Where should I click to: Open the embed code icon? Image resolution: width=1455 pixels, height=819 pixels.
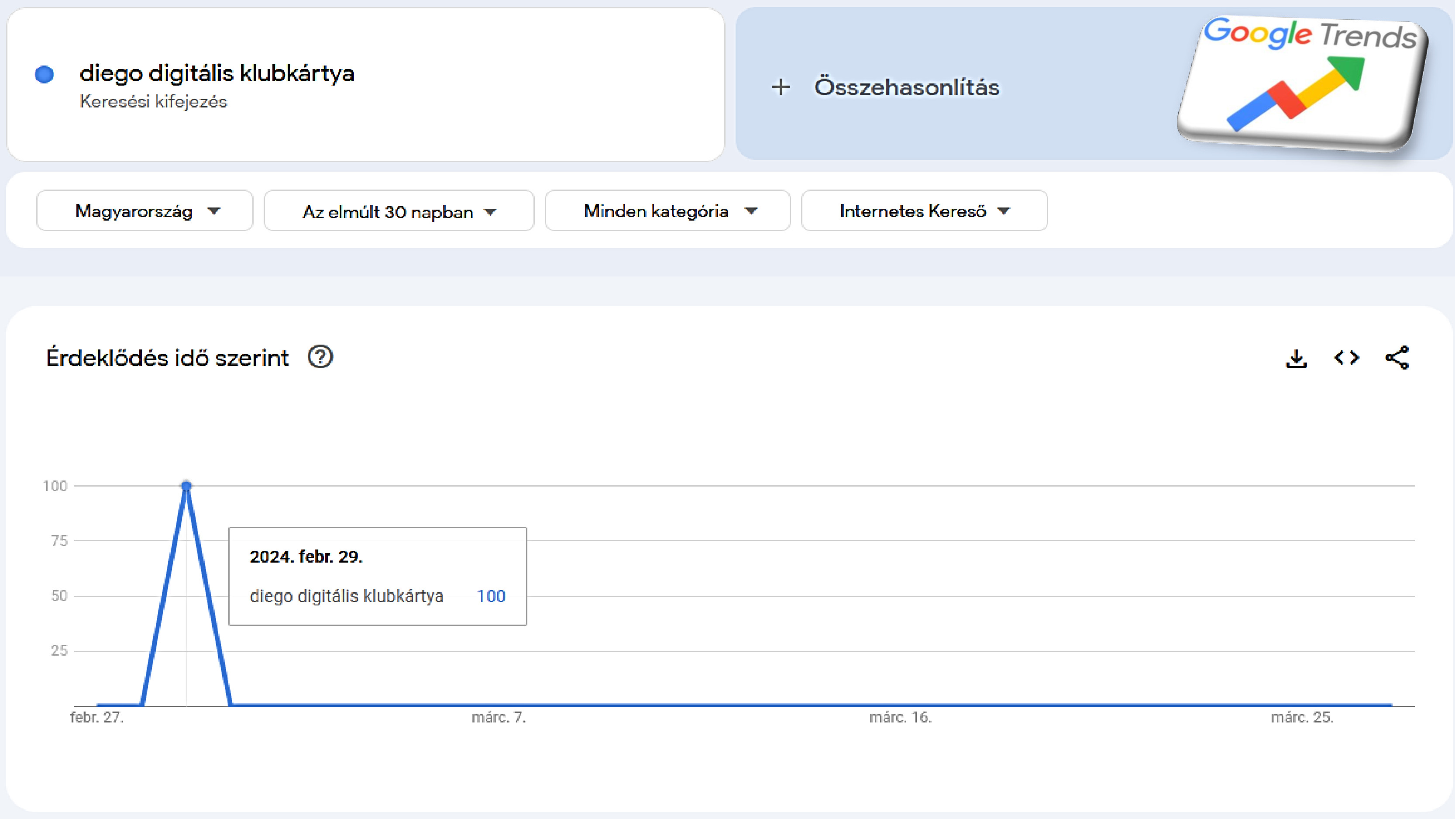1347,358
